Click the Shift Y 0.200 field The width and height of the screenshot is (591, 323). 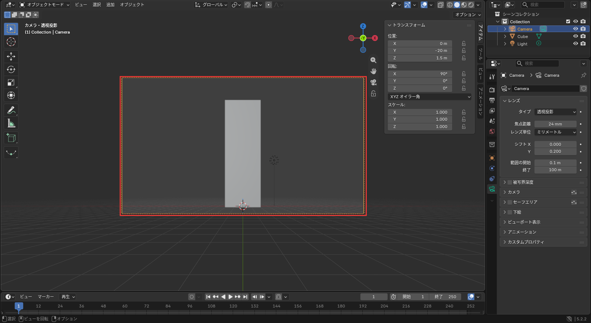[x=556, y=151]
